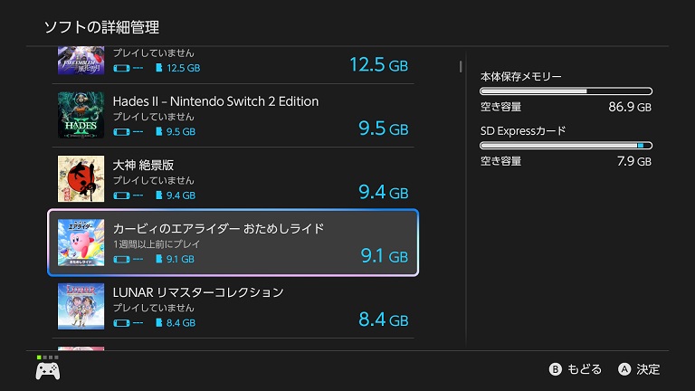Click the Fire Emblem cover thumbnail
The width and height of the screenshot is (695, 391).
pyautogui.click(x=81, y=62)
